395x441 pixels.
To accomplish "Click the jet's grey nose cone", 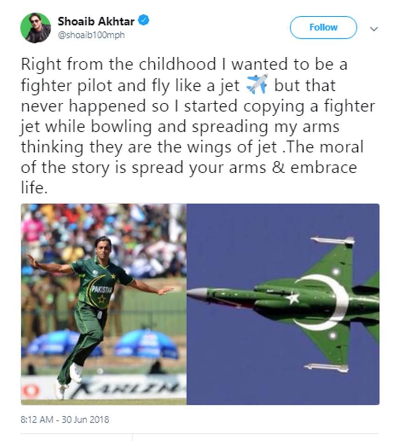I will point(197,294).
